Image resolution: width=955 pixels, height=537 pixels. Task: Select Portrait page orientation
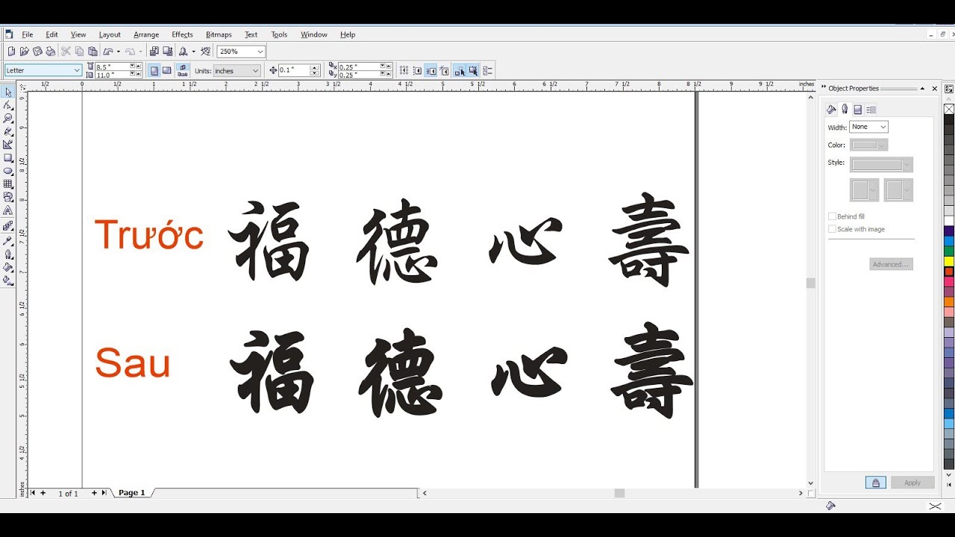click(154, 71)
